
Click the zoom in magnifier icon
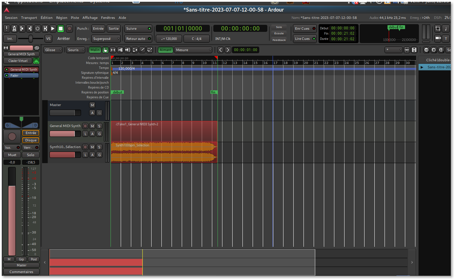click(x=434, y=50)
